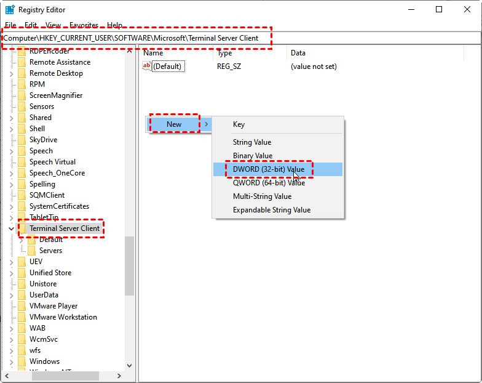Click the Remote Desktop folder icon
Image resolution: width=482 pixels, height=383 pixels.
click(22, 73)
